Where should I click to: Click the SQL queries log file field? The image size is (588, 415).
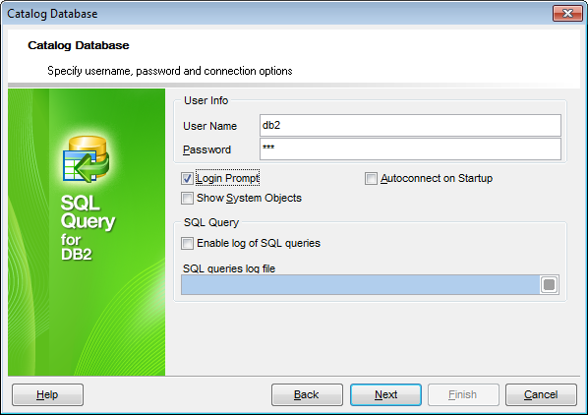tap(361, 284)
